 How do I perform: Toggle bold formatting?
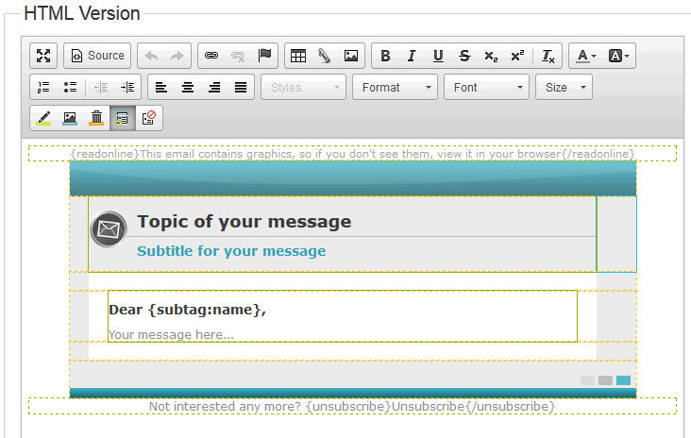(x=385, y=56)
